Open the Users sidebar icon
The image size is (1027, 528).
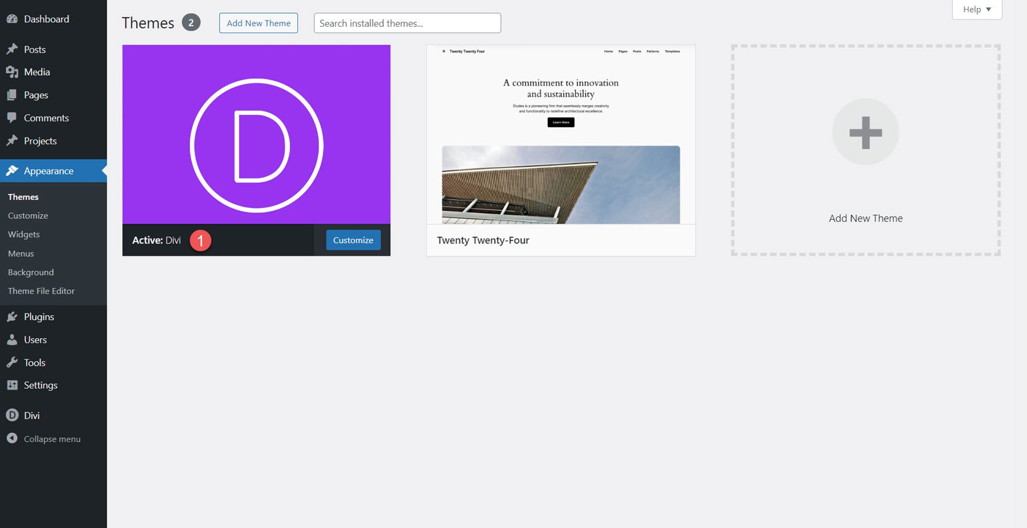[13, 339]
